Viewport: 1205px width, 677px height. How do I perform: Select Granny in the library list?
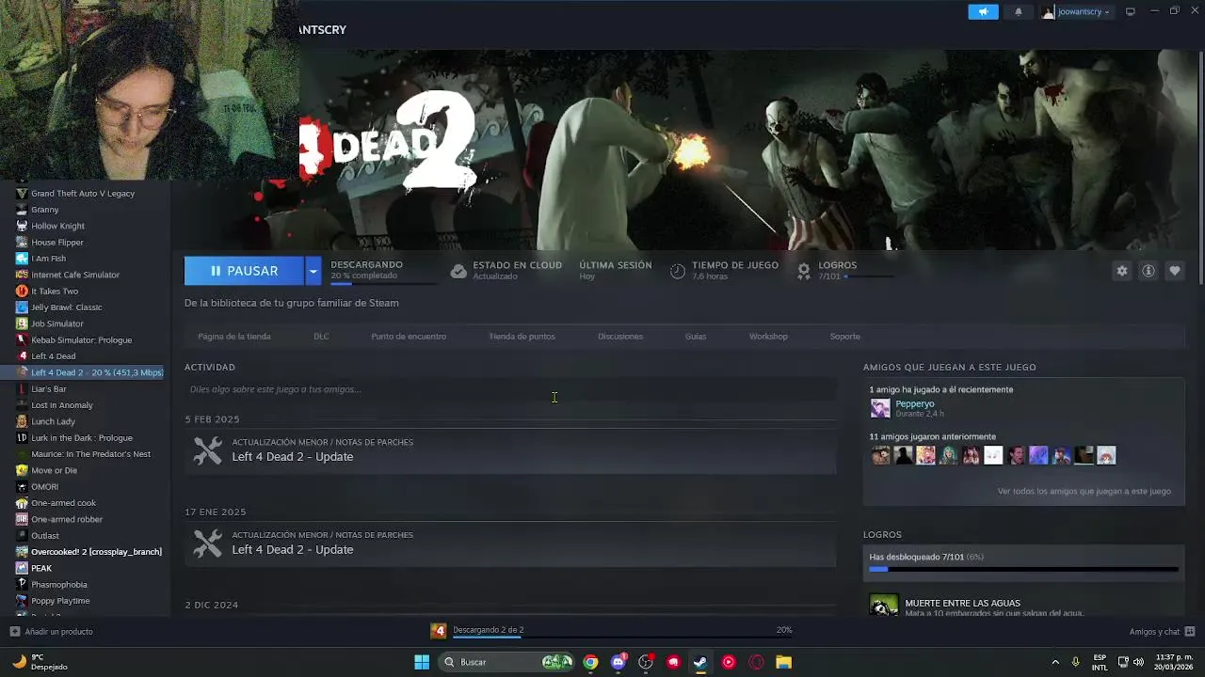tap(45, 210)
